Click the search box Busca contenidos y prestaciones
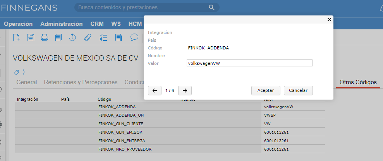This screenshot has width=383, height=161. pos(147,7)
